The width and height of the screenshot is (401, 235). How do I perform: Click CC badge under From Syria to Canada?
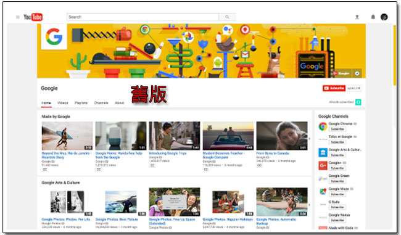click(x=260, y=165)
